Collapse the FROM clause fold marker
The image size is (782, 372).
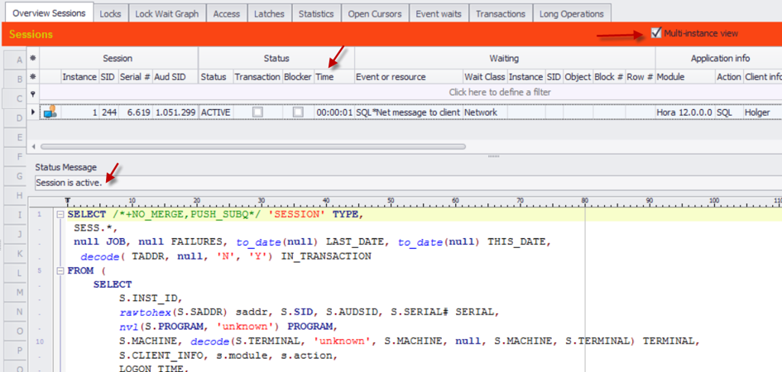click(x=61, y=270)
